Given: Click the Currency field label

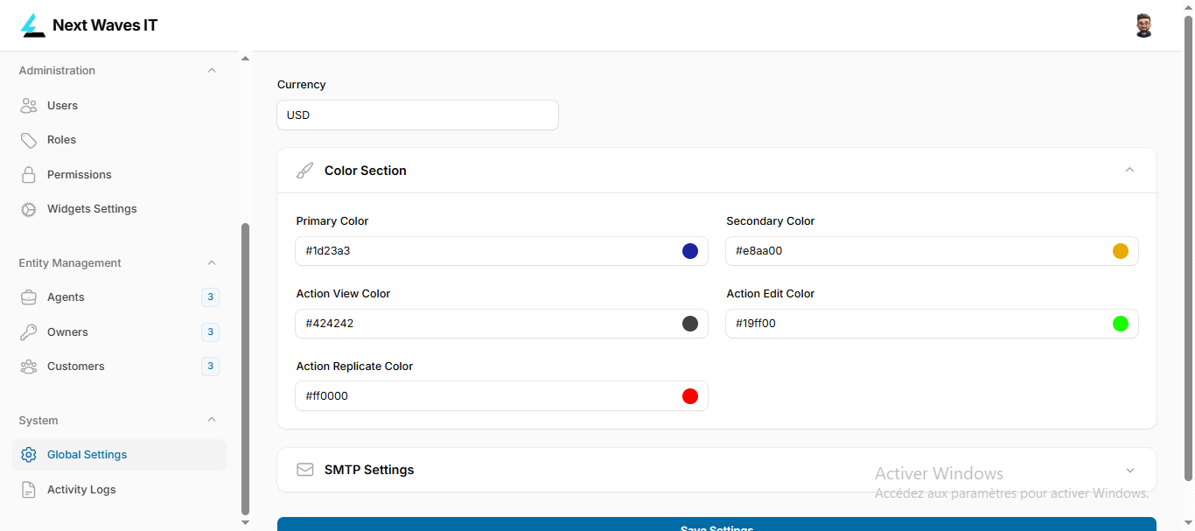Looking at the screenshot, I should pos(302,85).
